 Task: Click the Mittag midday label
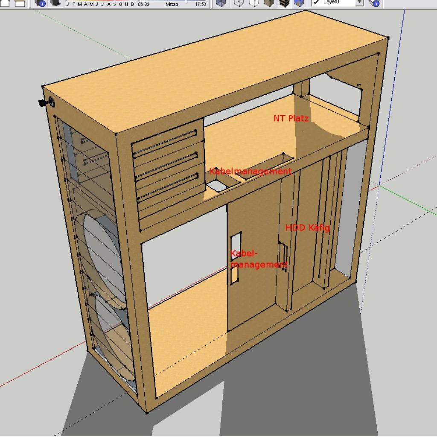pyautogui.click(x=172, y=4)
